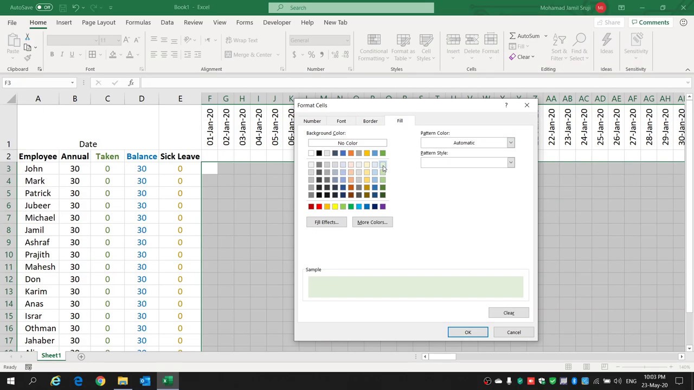Expand the Name Box dropdown arrow
The image size is (694, 390).
(x=72, y=83)
